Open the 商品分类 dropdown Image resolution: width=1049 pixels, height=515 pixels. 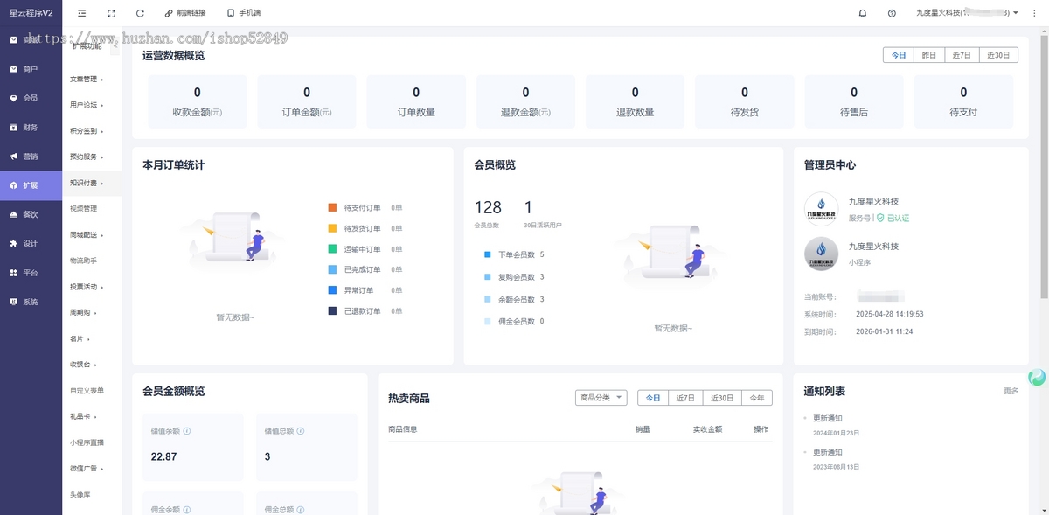tap(601, 398)
